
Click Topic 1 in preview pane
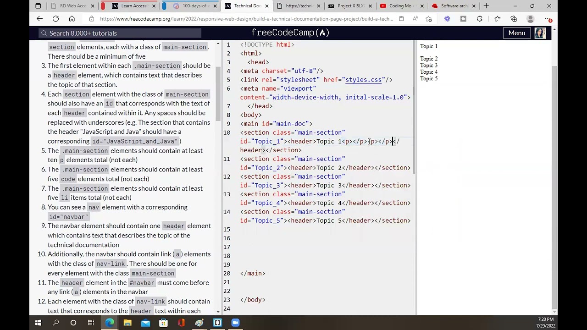(429, 46)
